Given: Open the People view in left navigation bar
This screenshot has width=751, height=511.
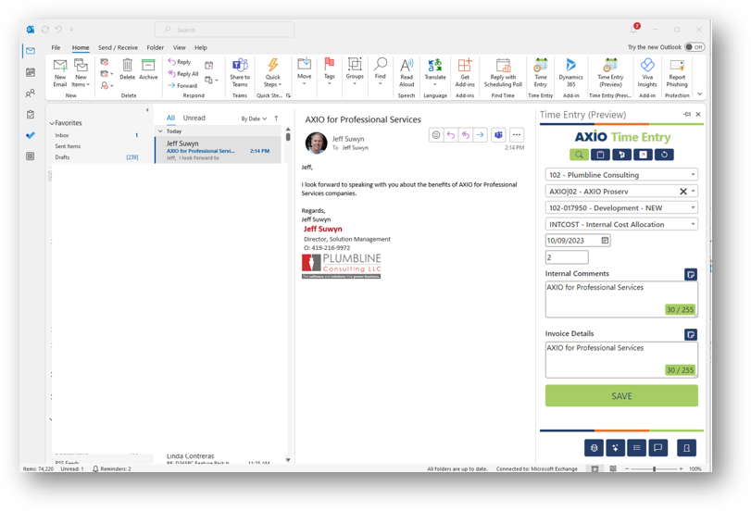Looking at the screenshot, I should pos(31,93).
